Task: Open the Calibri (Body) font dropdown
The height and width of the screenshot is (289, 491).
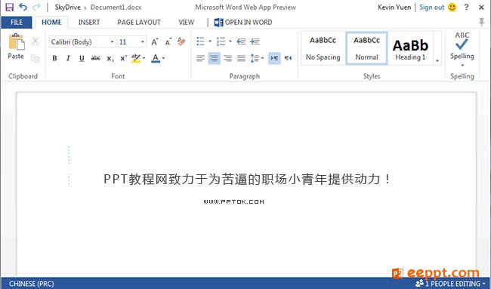Action: click(82, 42)
